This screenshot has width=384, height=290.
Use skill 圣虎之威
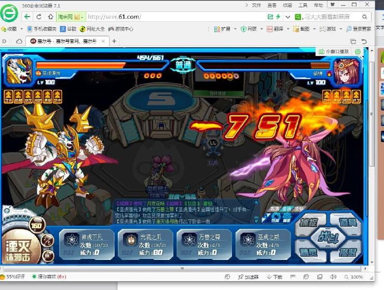[x=263, y=244]
